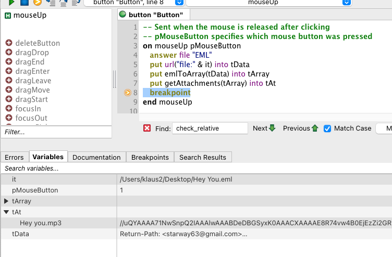Click the breakpoint marker on line 8
The image size is (392, 257).
(x=127, y=93)
